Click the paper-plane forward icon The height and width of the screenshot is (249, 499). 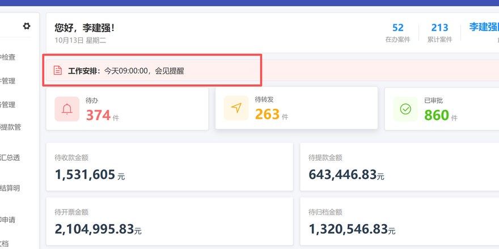[x=236, y=108]
